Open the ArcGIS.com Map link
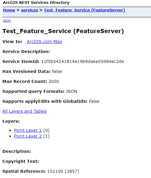This screenshot has height=178, width=151. pyautogui.click(x=44, y=42)
